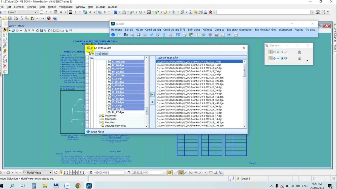Click the move-left arrow to remove files

pyautogui.click(x=152, y=102)
